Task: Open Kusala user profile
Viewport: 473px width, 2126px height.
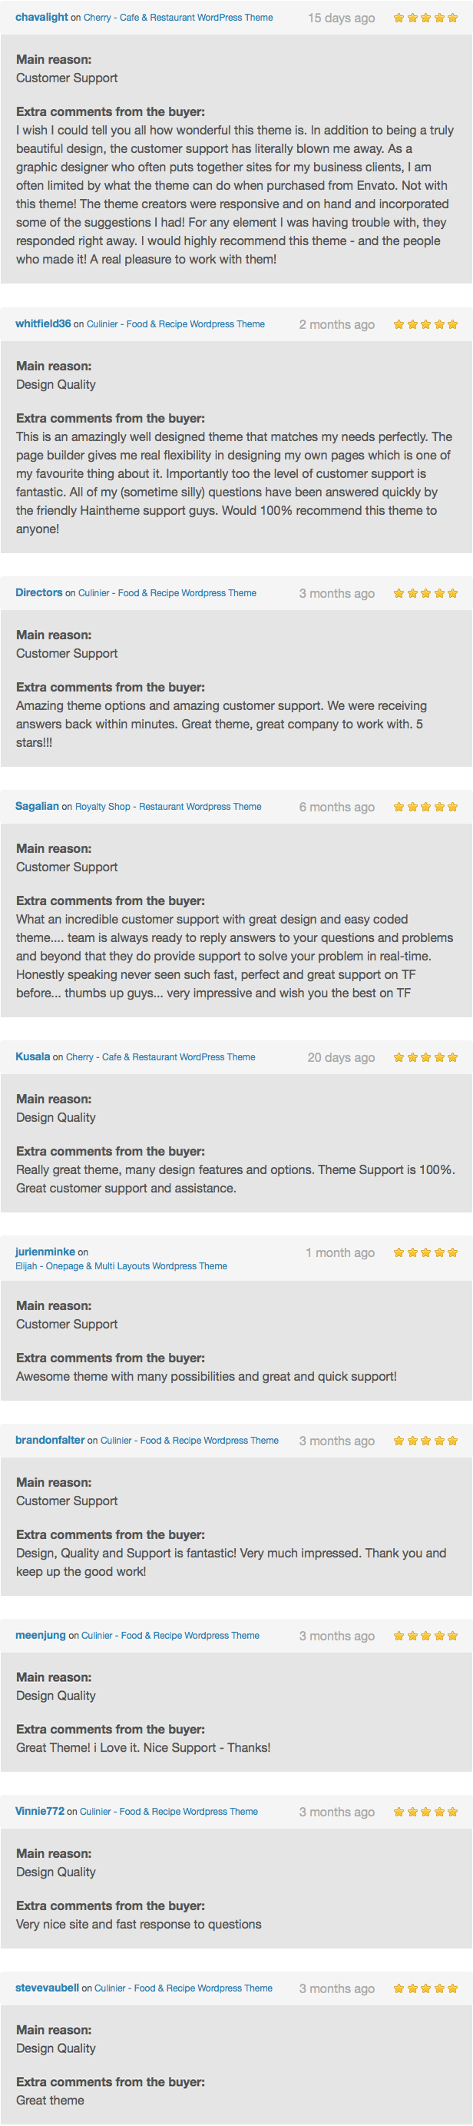Action: tap(32, 1057)
